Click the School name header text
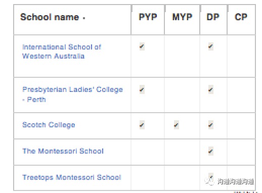262x193 pixels. click(x=50, y=17)
